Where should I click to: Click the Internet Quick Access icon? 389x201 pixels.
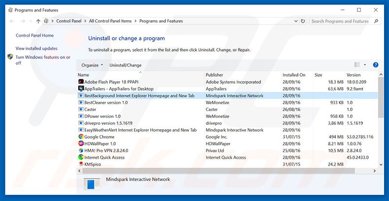click(x=81, y=157)
